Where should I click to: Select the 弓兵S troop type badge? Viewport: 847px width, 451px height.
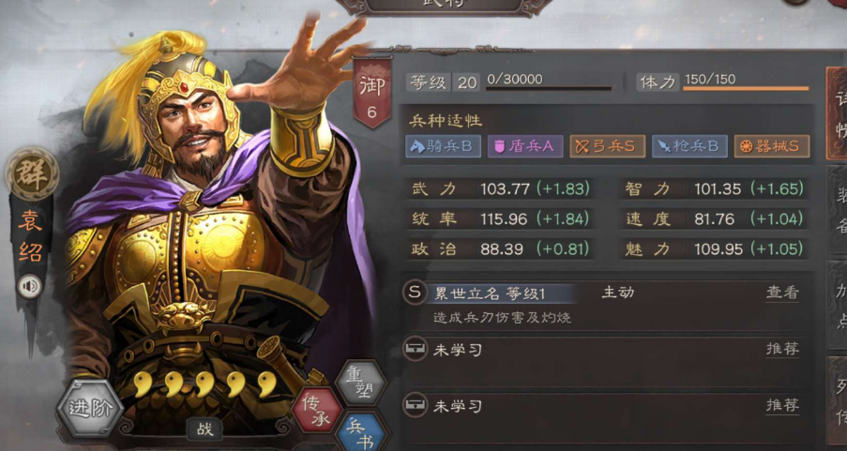607,146
